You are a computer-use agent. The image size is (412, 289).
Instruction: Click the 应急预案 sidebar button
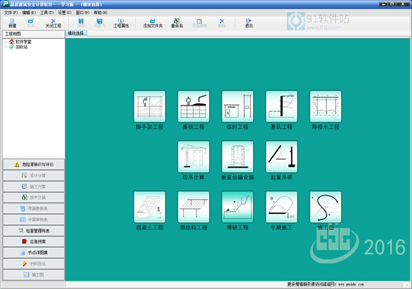[33, 242]
